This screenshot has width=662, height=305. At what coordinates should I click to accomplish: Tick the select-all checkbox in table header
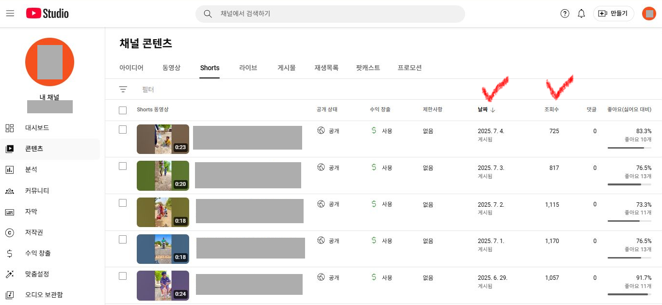(x=123, y=110)
